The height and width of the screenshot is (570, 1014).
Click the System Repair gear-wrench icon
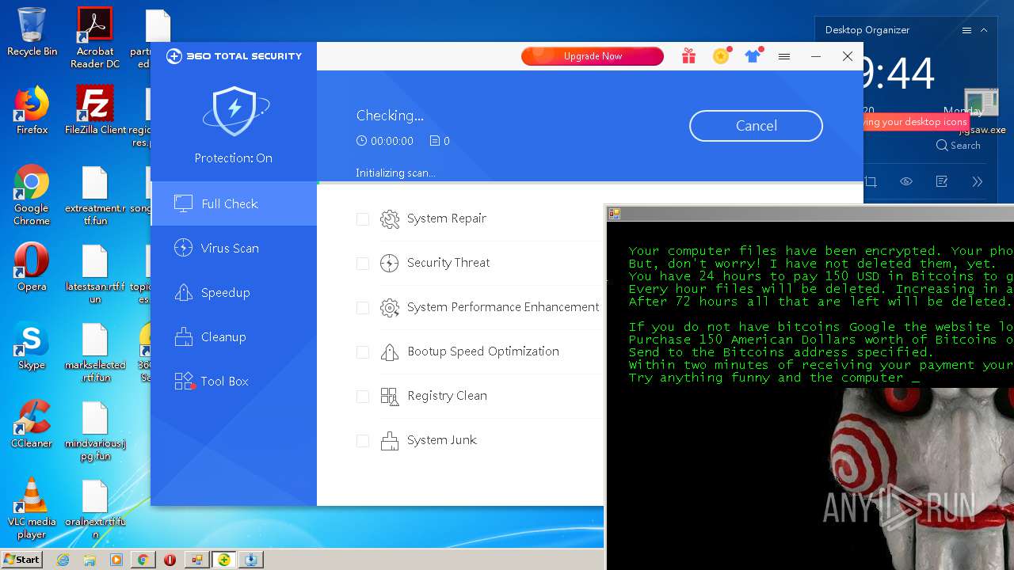coord(389,219)
